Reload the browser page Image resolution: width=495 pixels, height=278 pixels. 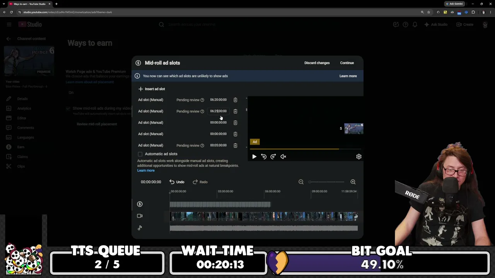click(11, 12)
